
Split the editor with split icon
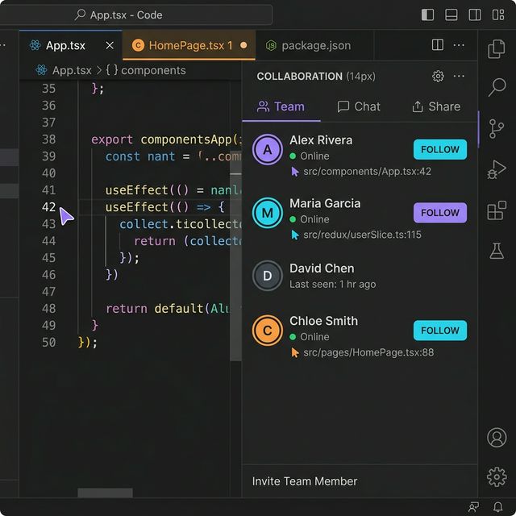437,45
